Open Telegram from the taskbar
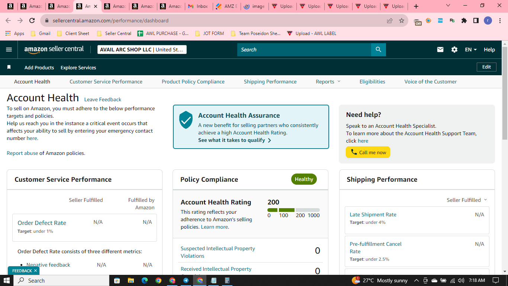 point(186,280)
